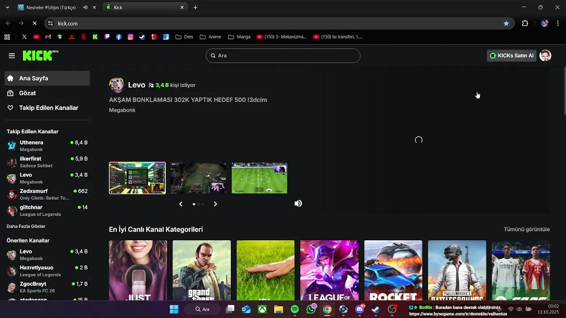Open Rocket League category card
566x318 pixels.
pyautogui.click(x=393, y=270)
